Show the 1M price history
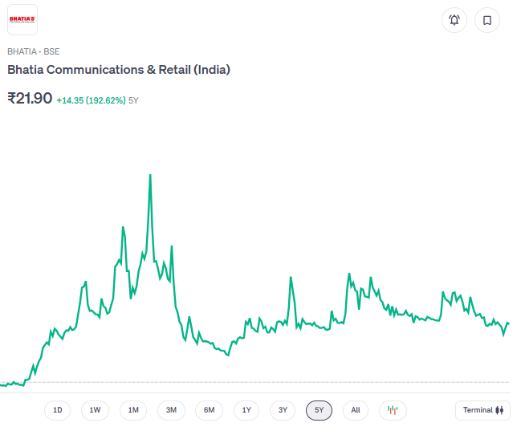The height and width of the screenshot is (435, 521). [133, 410]
